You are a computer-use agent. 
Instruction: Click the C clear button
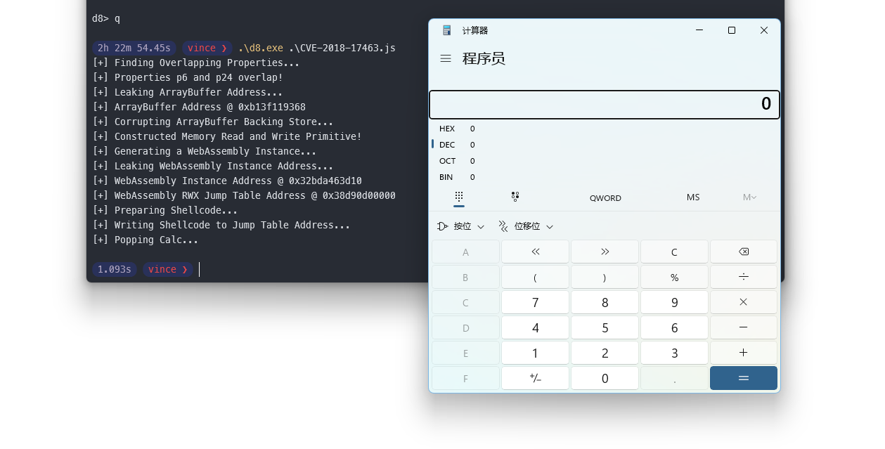[x=674, y=252]
